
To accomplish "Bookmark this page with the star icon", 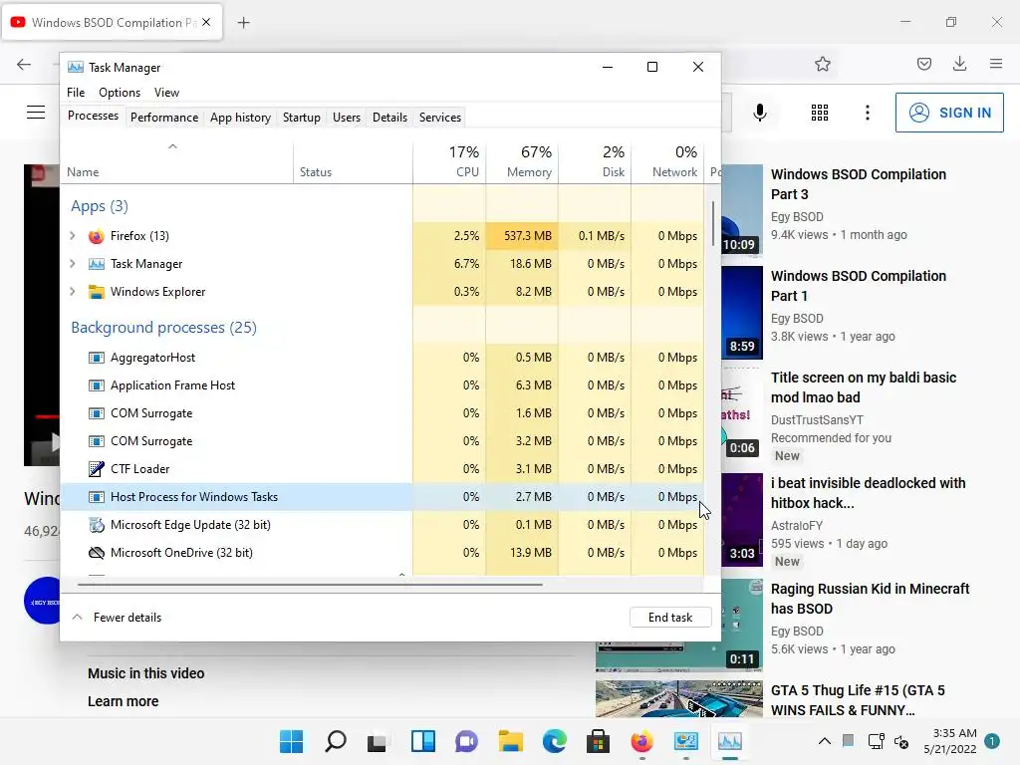I will coord(823,64).
